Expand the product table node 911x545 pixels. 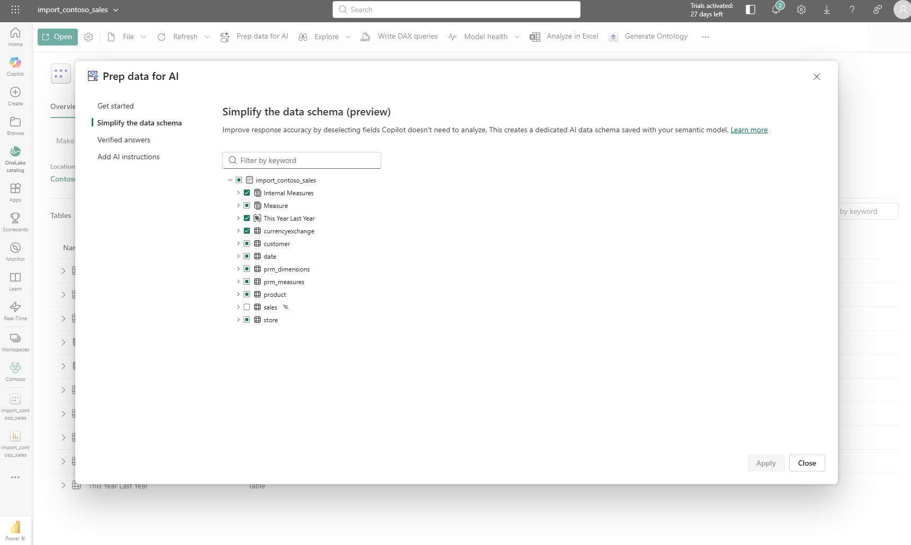pos(238,294)
